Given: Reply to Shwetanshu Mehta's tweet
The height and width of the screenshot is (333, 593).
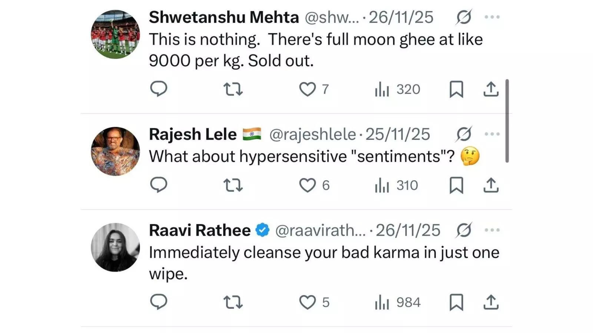Looking at the screenshot, I should tap(159, 89).
